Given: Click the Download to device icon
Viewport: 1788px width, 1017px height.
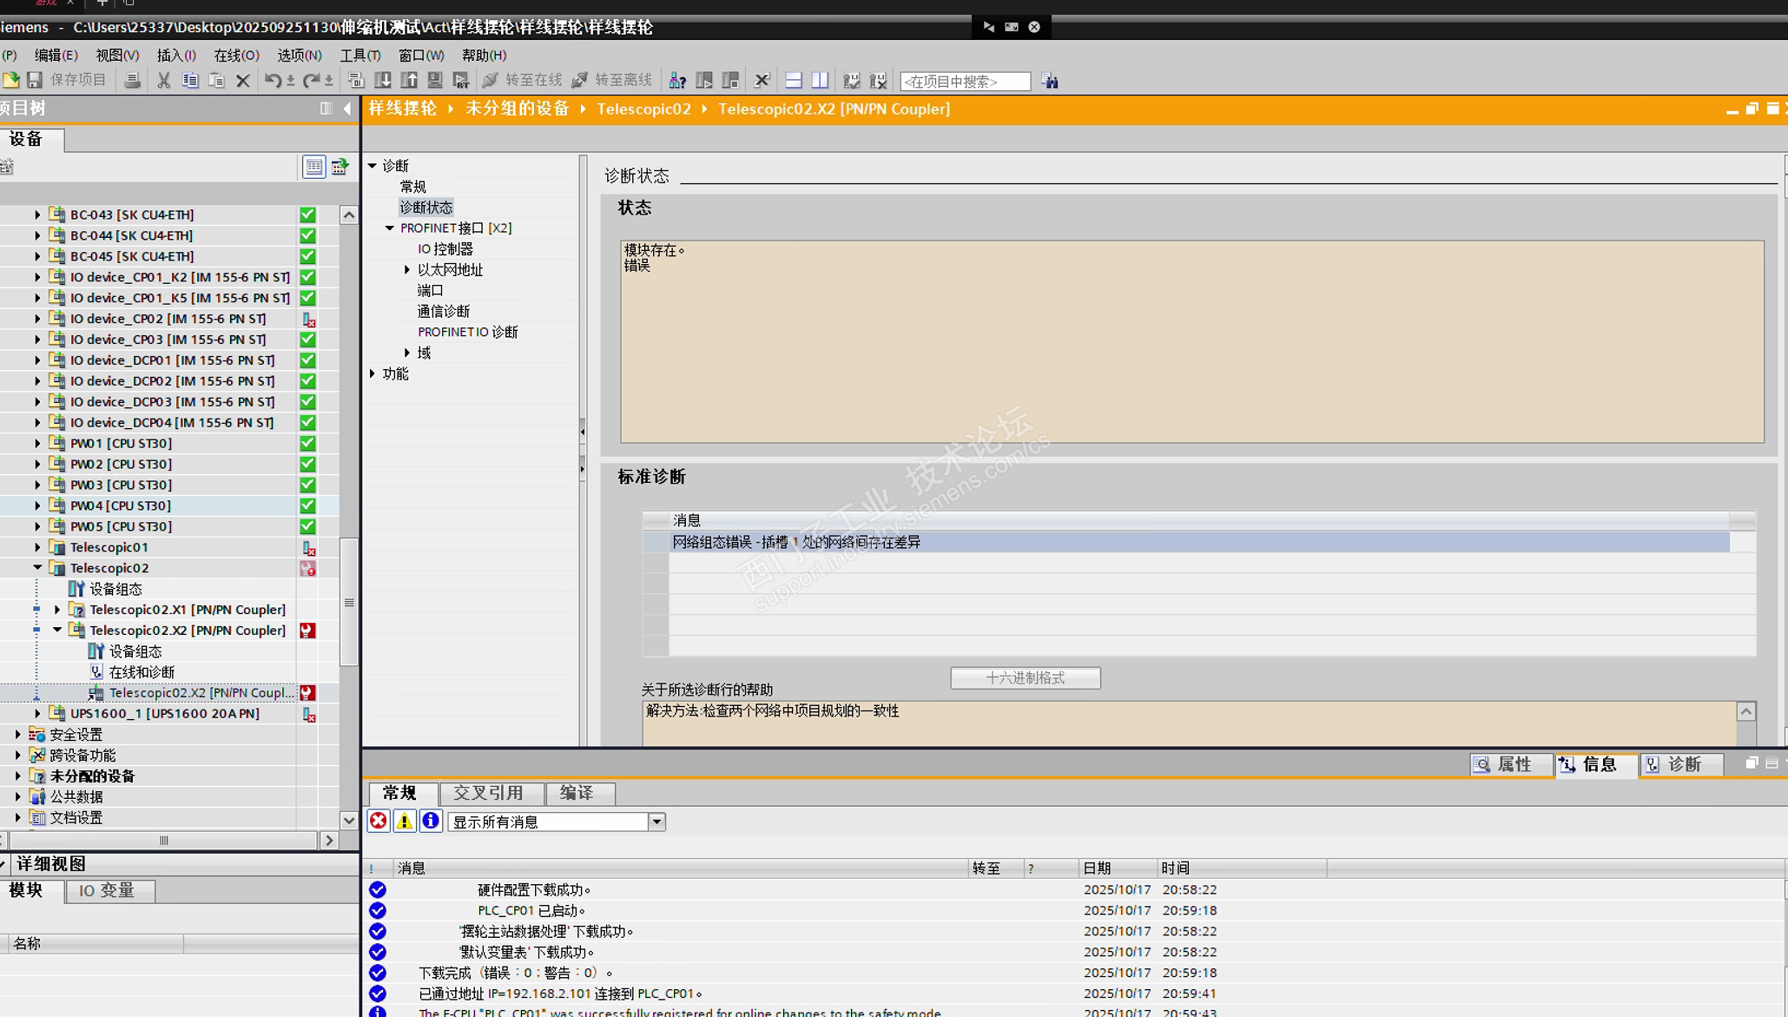Looking at the screenshot, I should (x=383, y=81).
